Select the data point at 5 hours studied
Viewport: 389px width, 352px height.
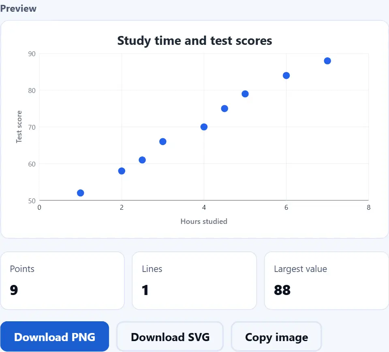click(x=245, y=94)
